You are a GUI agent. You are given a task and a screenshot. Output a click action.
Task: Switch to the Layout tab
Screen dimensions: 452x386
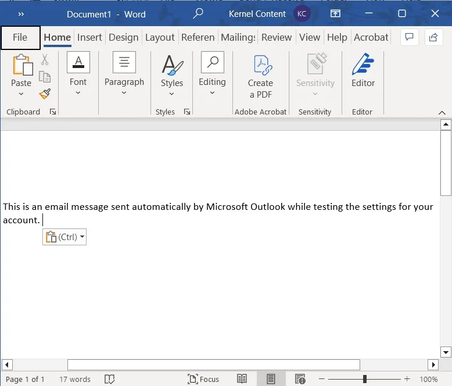point(160,38)
